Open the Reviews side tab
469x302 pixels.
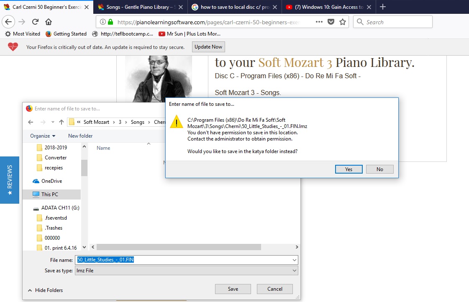click(x=10, y=180)
